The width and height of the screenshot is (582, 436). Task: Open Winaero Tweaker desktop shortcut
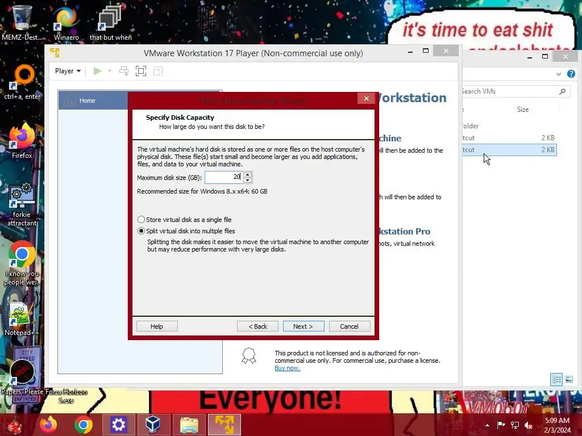click(x=66, y=24)
